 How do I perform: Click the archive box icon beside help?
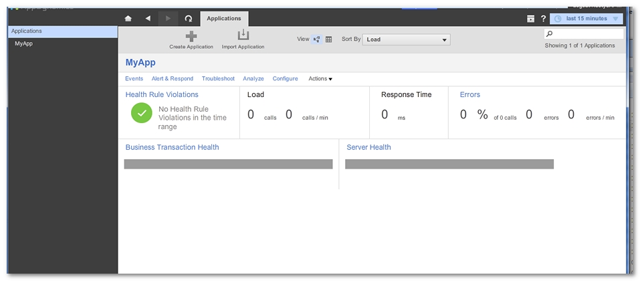pos(530,19)
